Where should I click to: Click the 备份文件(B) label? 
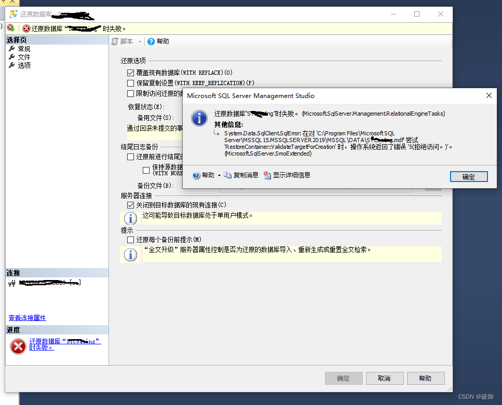coord(156,186)
